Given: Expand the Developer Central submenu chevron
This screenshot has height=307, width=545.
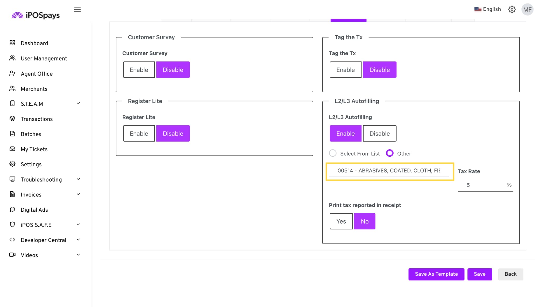Looking at the screenshot, I should click(78, 240).
